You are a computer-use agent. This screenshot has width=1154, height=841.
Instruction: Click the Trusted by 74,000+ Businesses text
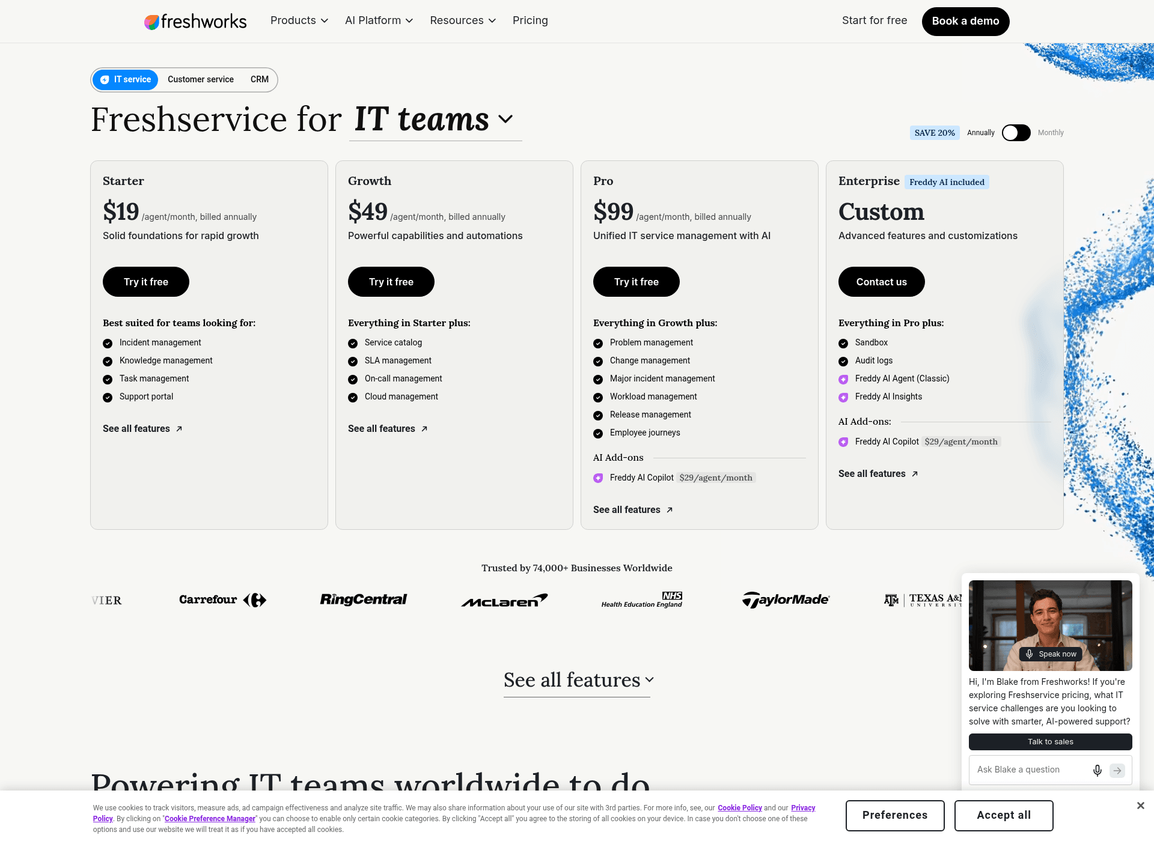click(577, 568)
